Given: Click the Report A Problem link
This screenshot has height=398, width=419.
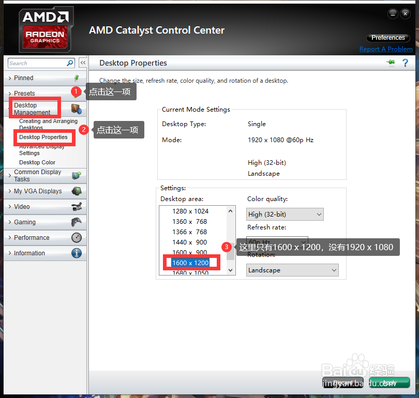Looking at the screenshot, I should 386,49.
